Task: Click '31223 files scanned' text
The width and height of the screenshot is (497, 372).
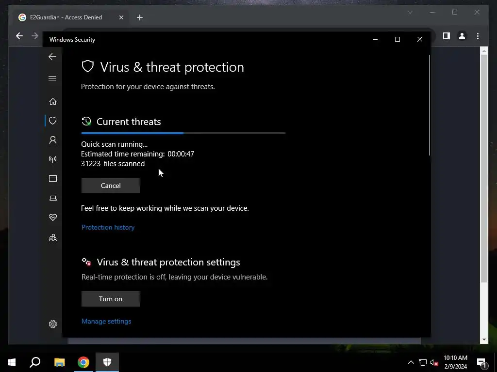Action: coord(113,164)
